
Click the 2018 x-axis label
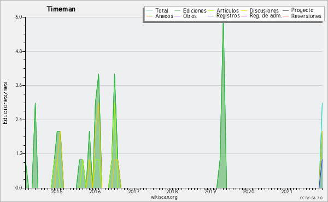(172, 191)
